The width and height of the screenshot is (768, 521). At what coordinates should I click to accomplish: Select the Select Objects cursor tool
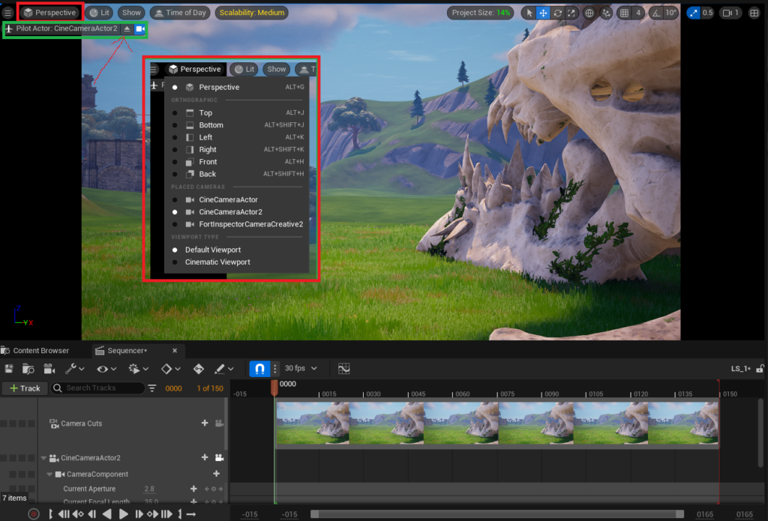(529, 13)
